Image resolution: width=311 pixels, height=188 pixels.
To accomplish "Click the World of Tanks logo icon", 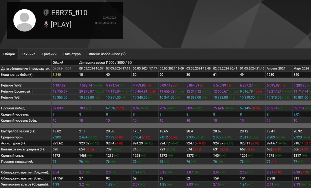I will pos(46,12).
